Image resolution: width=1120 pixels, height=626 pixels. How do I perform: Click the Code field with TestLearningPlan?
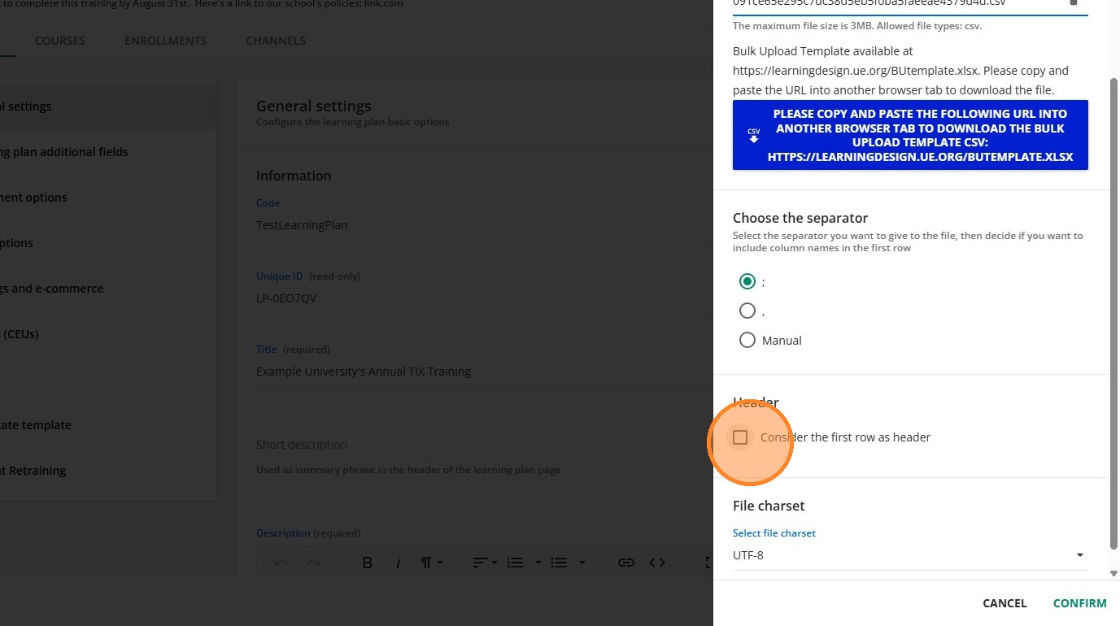[x=485, y=225]
